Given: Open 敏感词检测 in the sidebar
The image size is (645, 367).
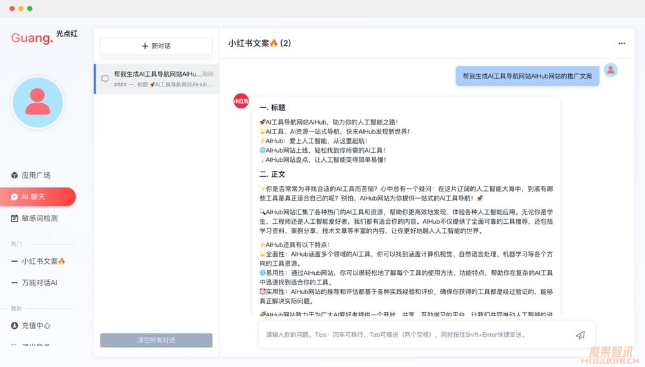Looking at the screenshot, I should tap(38, 218).
